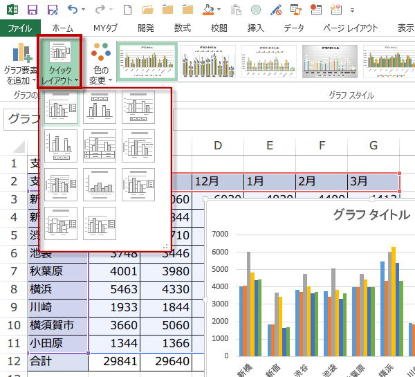This screenshot has width=415, height=377.
Task: Open the fill color dropdown arrow
Action: [x=219, y=10]
